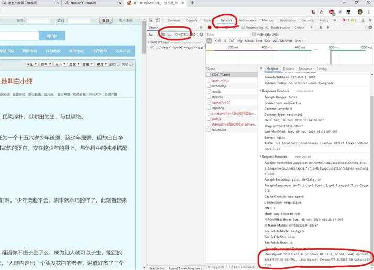Filter requests by XHR
The image size is (374, 270).
point(217,41)
